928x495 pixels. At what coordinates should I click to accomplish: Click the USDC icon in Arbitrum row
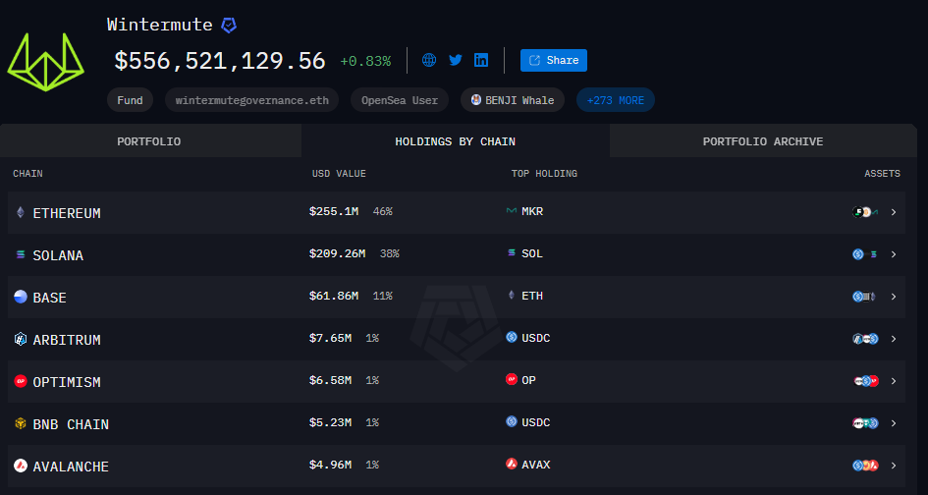[x=512, y=337]
